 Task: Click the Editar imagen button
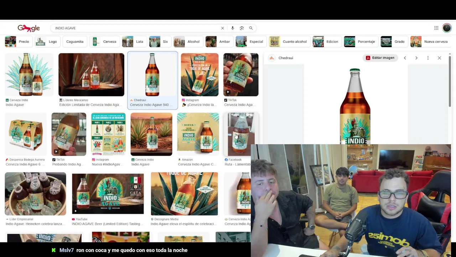[x=380, y=58]
